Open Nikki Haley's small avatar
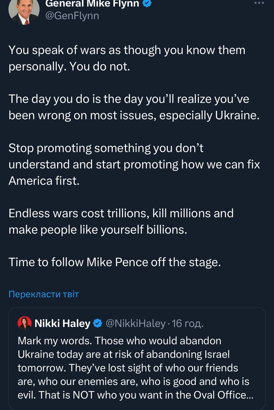 tap(25, 323)
